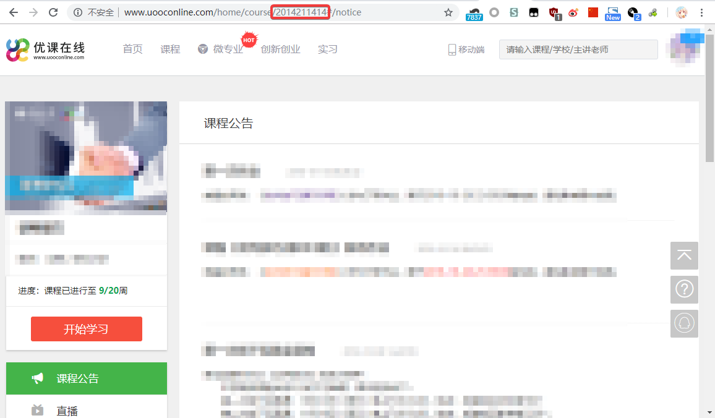
Task: Select the 直播 live broadcast icon
Action: [x=38, y=409]
